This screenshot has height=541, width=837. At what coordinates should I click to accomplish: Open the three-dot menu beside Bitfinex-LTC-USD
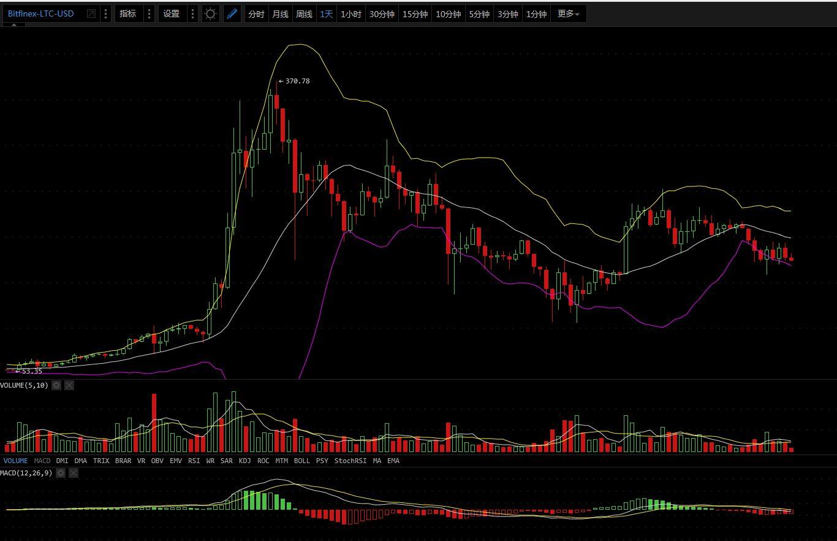click(x=105, y=13)
